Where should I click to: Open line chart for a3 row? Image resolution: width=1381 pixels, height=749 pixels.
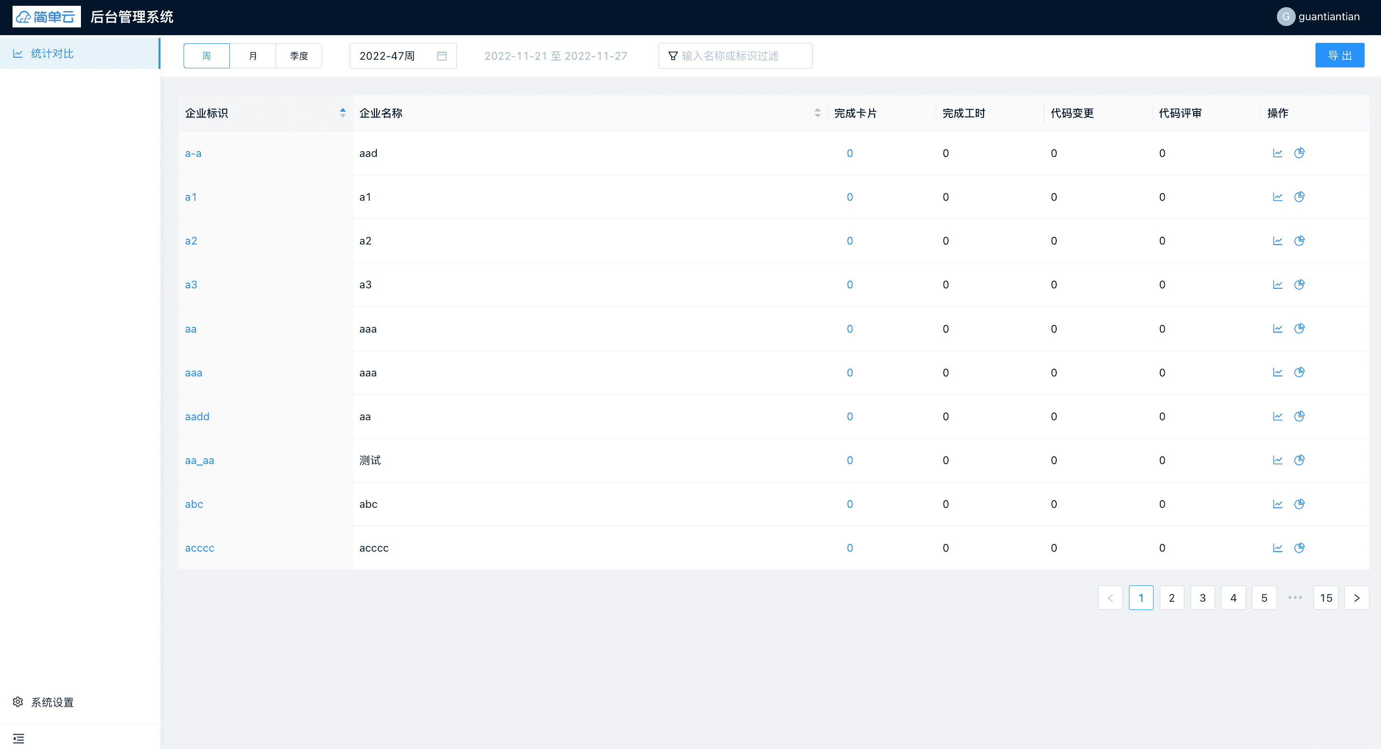1277,285
